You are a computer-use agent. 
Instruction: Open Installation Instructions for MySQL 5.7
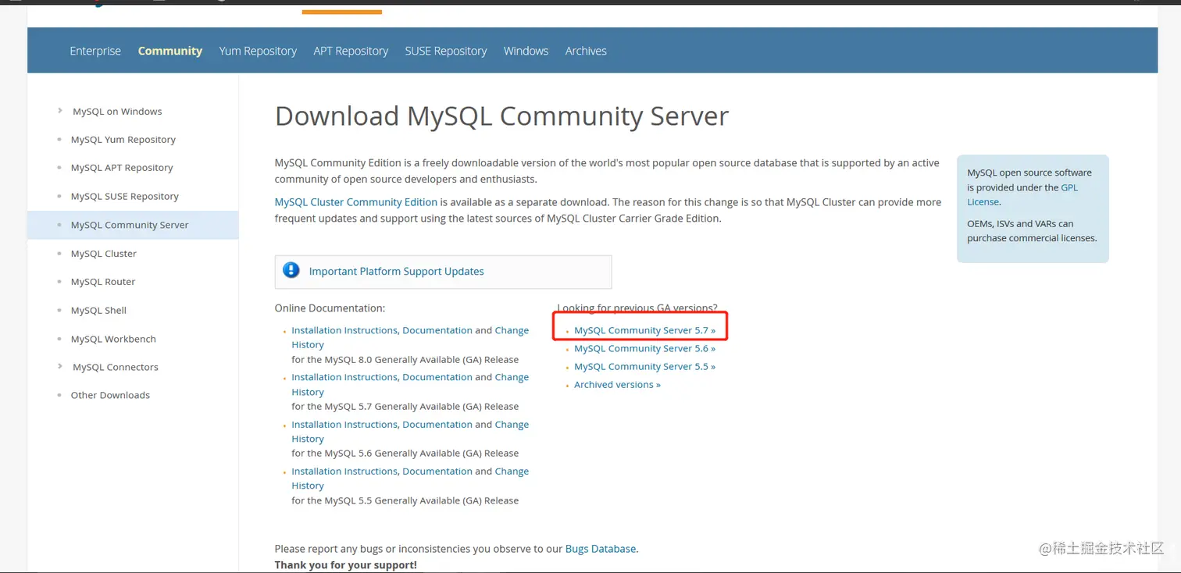tap(344, 377)
